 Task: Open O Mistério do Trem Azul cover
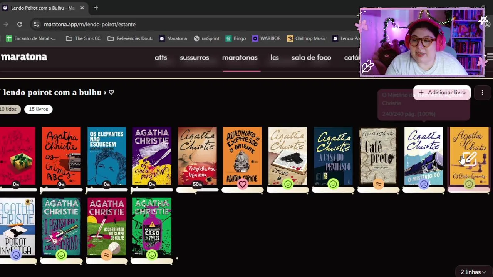424,156
